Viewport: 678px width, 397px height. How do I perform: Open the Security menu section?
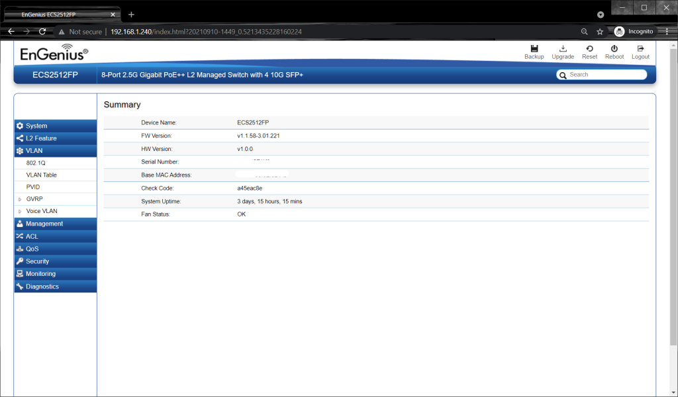56,261
